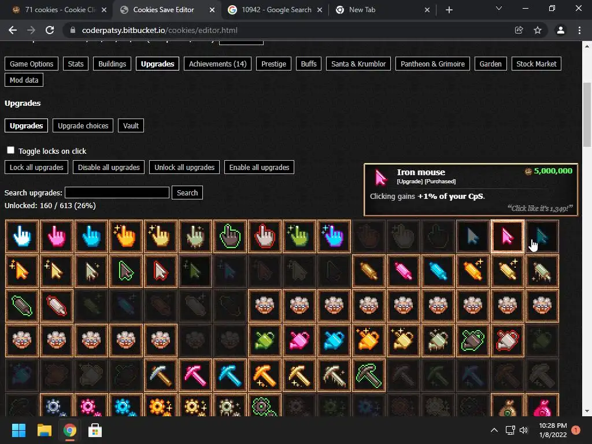Select the pink rolling pin upgrade icon

(x=403, y=271)
